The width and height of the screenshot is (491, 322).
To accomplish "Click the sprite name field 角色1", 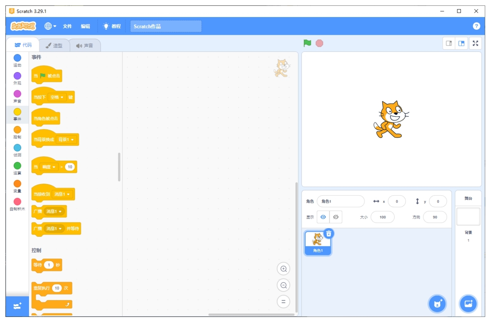I will (341, 201).
